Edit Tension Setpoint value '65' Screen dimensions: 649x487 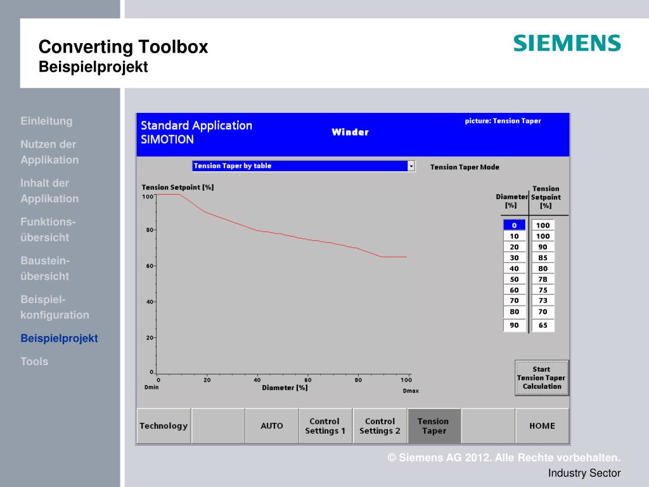(543, 325)
